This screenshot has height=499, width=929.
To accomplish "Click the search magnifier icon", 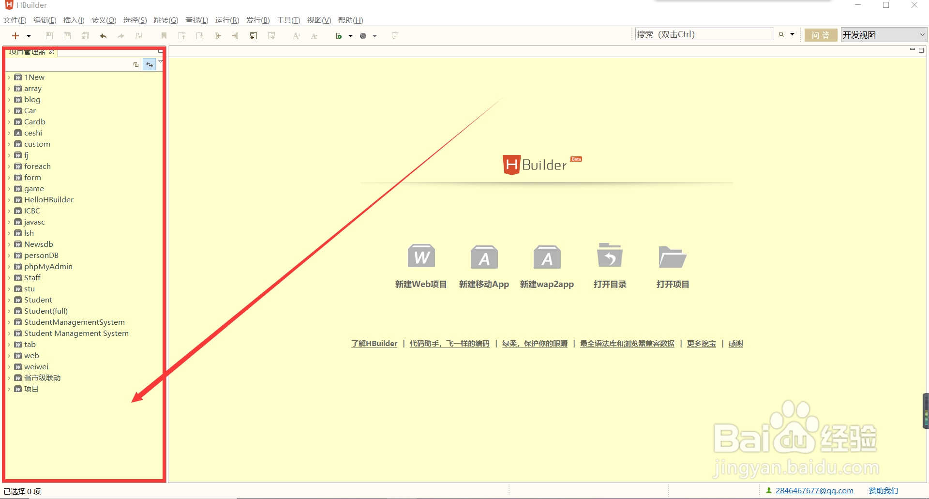I will [x=781, y=34].
